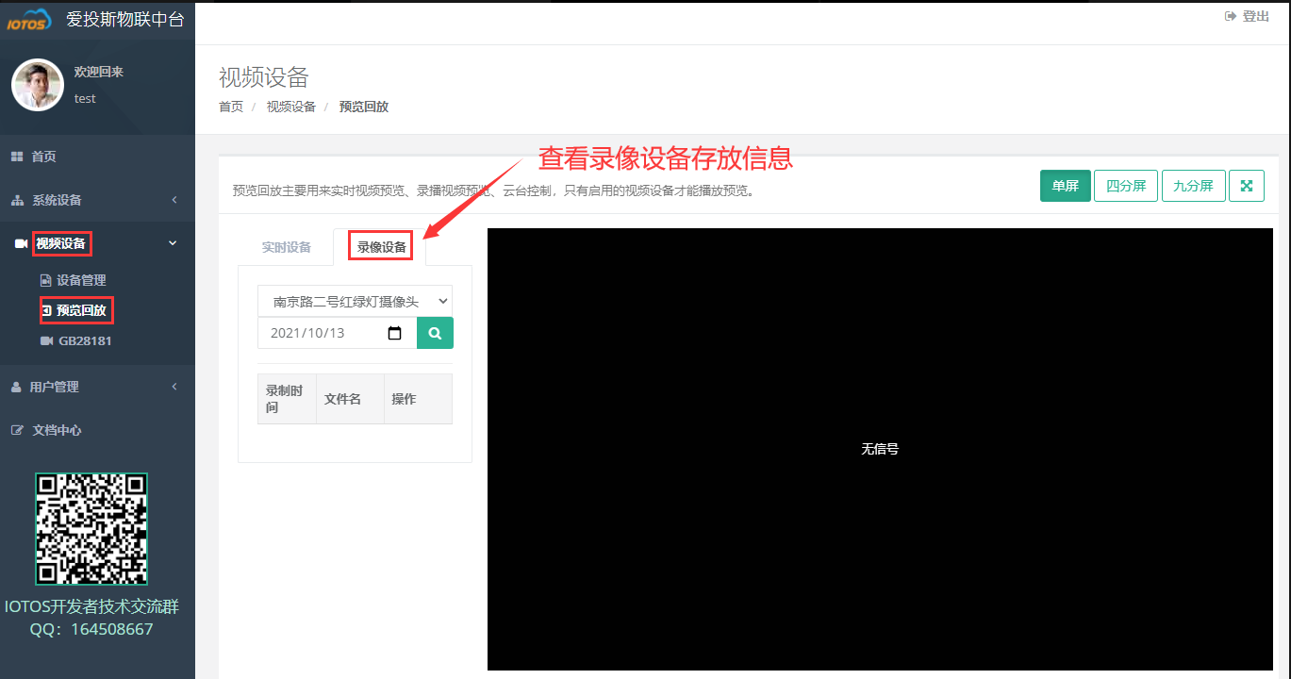The image size is (1291, 679).
Task: Open the 视频设备 breadcrumb link
Action: pos(291,106)
